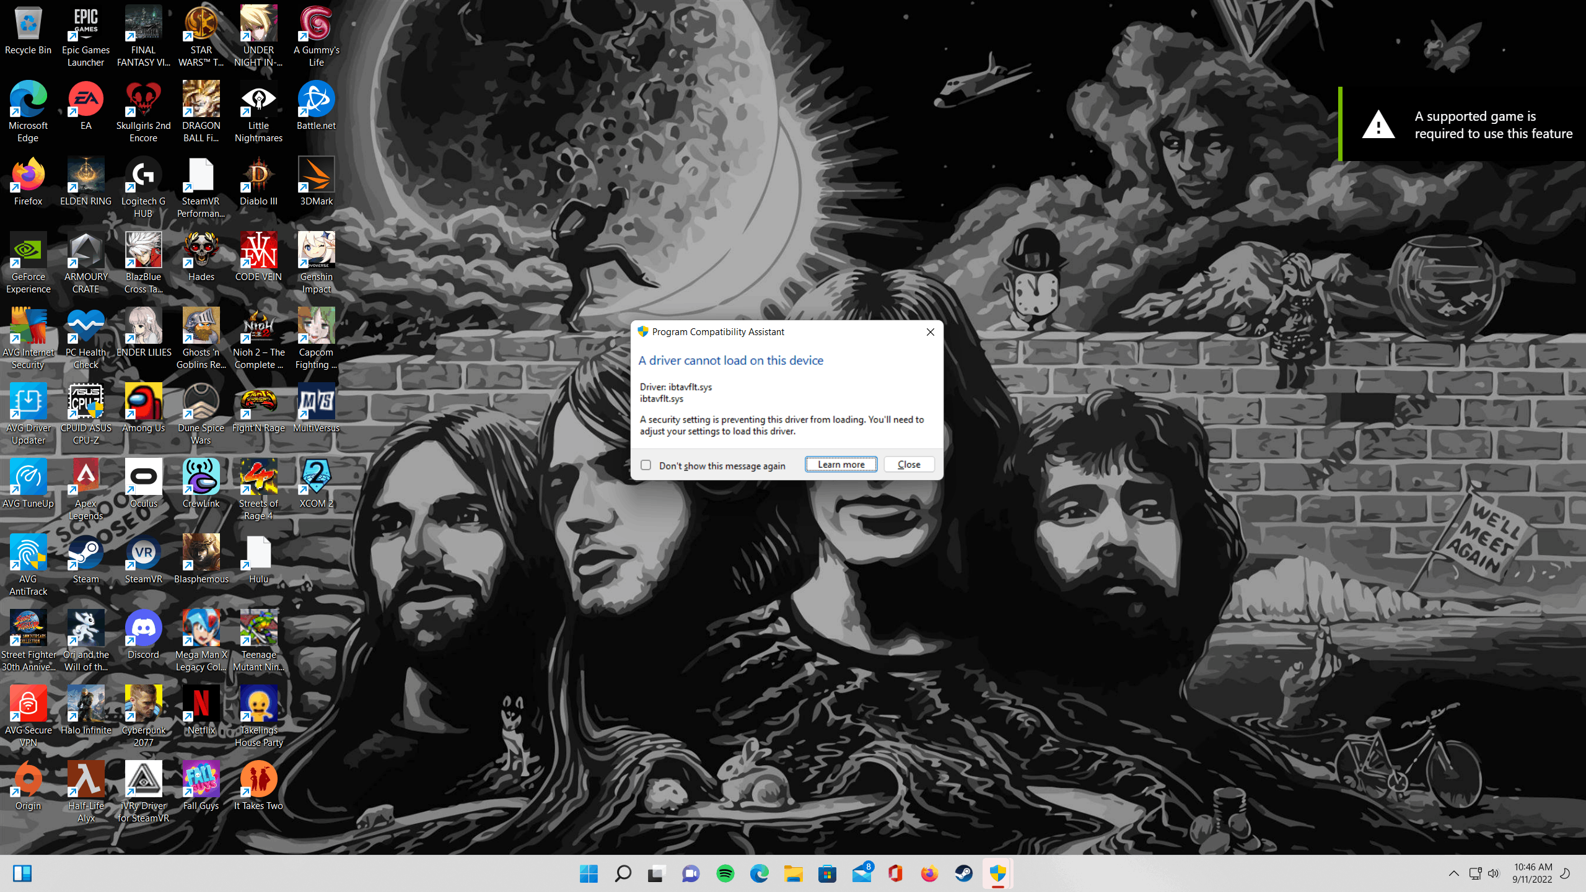
Task: Open the clock and date flyout
Action: point(1533,873)
